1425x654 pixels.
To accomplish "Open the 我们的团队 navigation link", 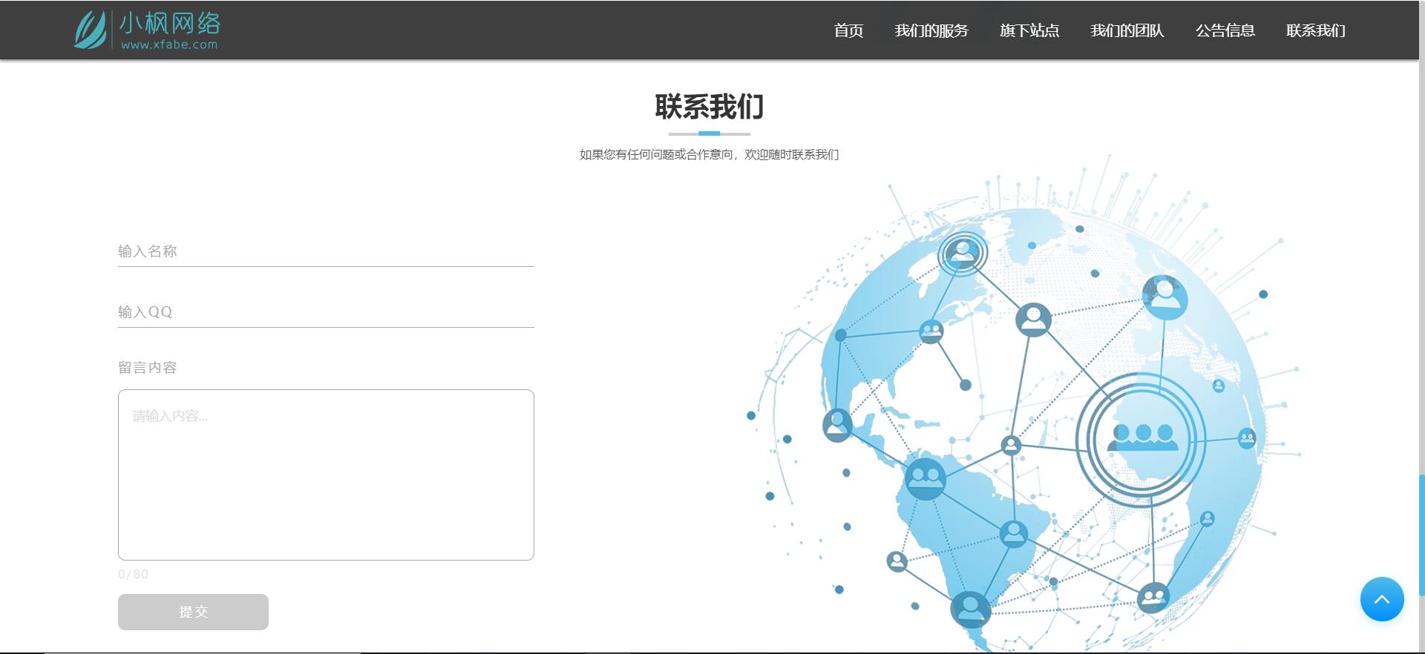I will (x=1127, y=30).
